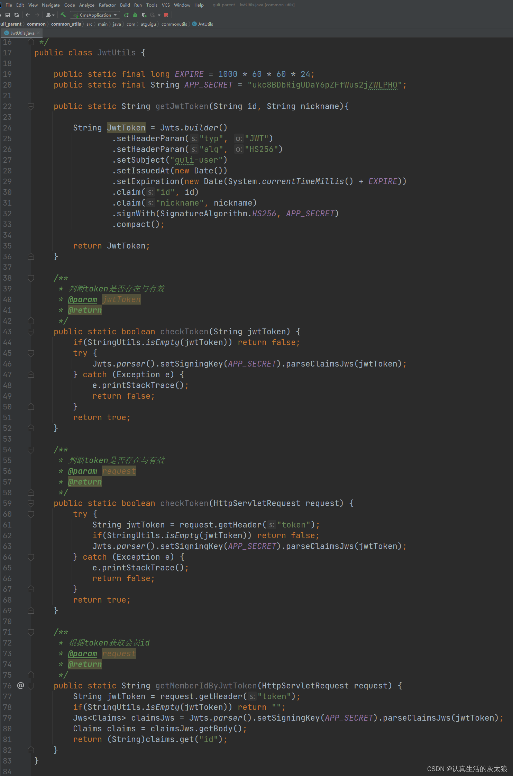
Task: Open the Help menu
Action: (x=199, y=5)
